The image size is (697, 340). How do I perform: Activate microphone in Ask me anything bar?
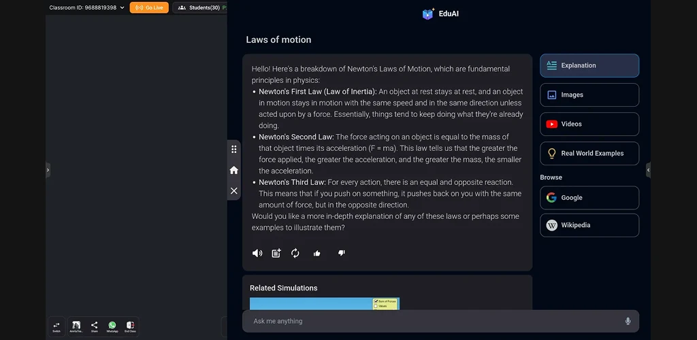pyautogui.click(x=628, y=321)
